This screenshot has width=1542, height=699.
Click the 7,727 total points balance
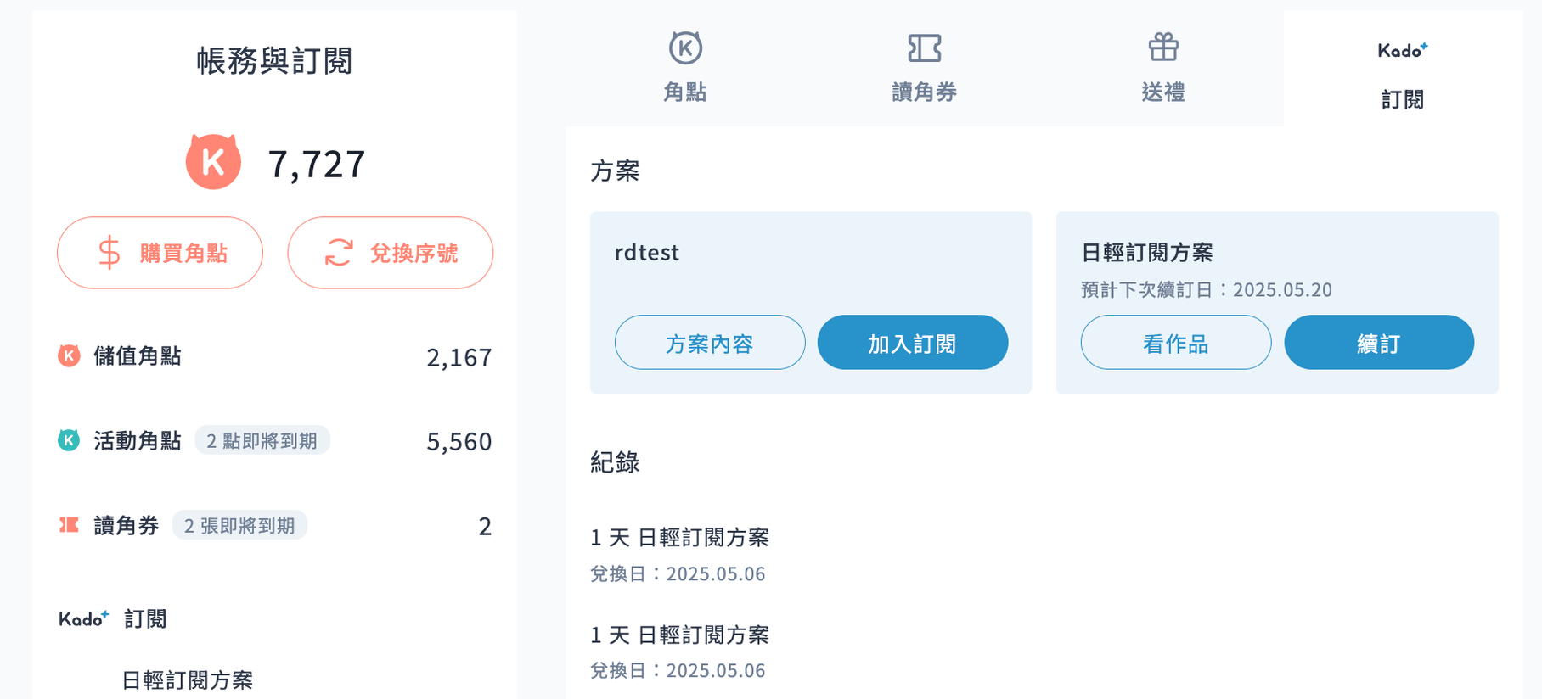(x=317, y=164)
